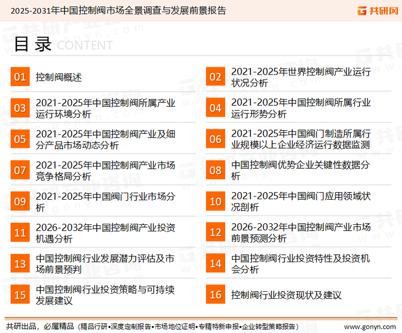This screenshot has height=333, width=402.
Task: Open chapter title 控制阀概述
Action: pos(59,77)
